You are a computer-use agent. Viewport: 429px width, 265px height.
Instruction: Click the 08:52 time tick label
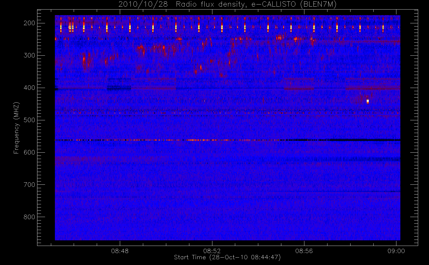pos(212,251)
